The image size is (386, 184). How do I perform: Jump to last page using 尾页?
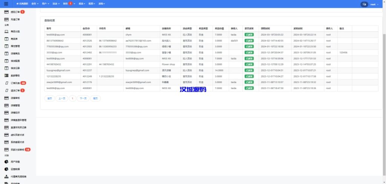[95, 98]
